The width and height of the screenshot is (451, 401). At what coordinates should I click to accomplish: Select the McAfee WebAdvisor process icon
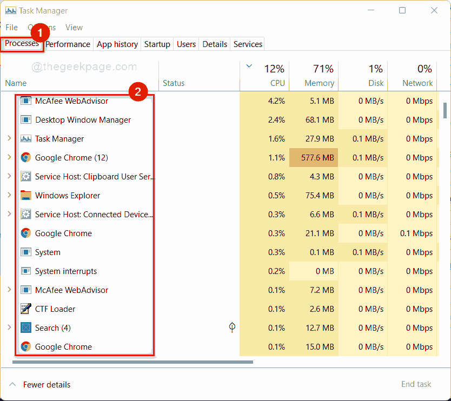25,101
